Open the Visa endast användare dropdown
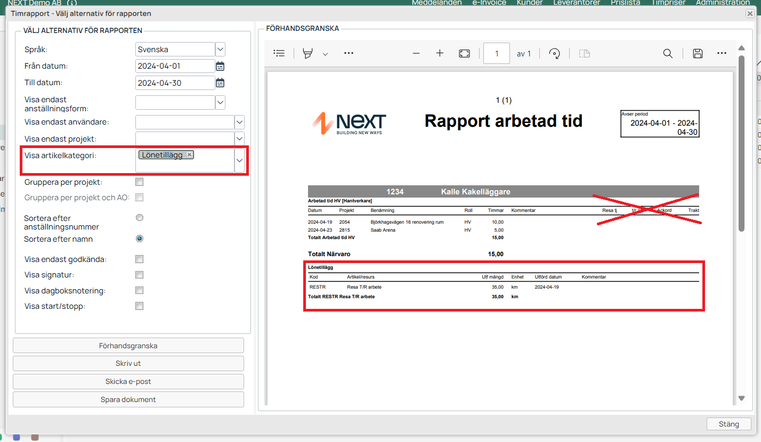This screenshot has width=761, height=442. [239, 122]
